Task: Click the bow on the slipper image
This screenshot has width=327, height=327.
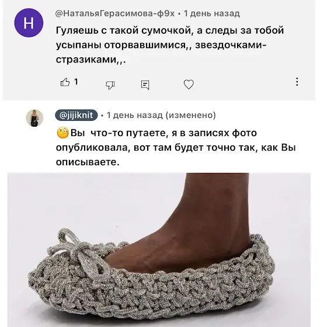Action: [x=81, y=251]
